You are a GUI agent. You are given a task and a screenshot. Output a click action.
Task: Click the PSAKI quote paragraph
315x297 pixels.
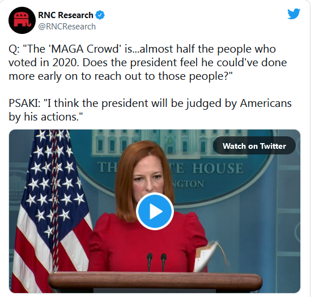click(150, 110)
